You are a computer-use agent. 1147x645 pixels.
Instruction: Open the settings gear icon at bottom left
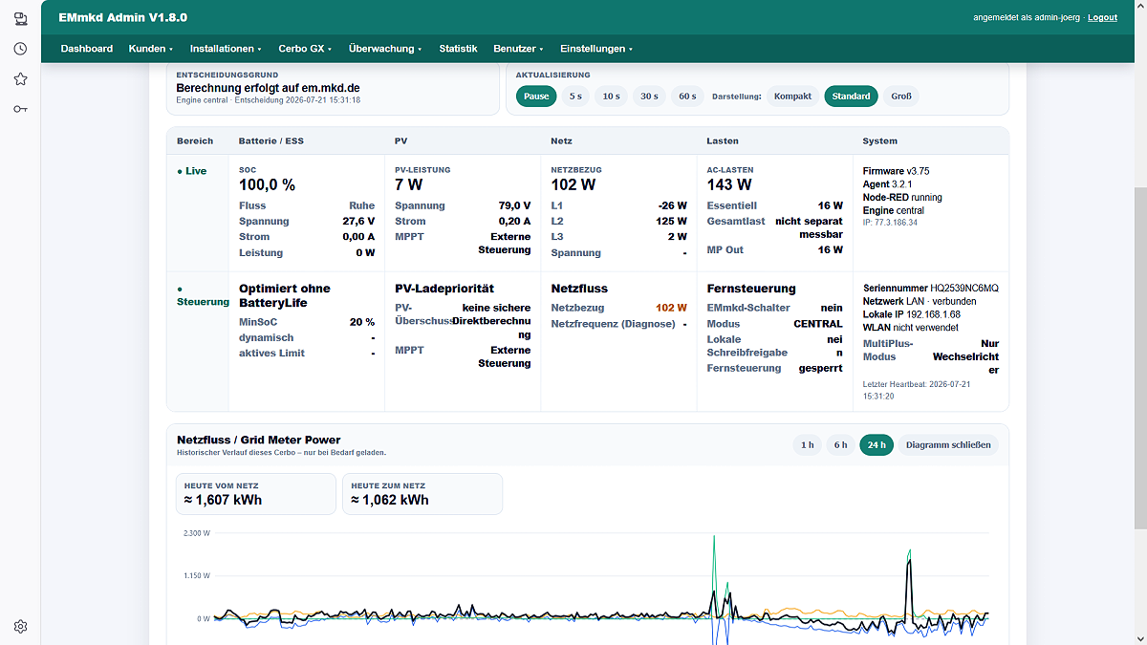[20, 627]
